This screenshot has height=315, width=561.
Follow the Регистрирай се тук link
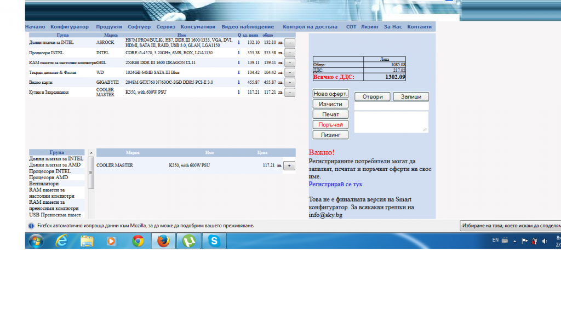click(335, 184)
